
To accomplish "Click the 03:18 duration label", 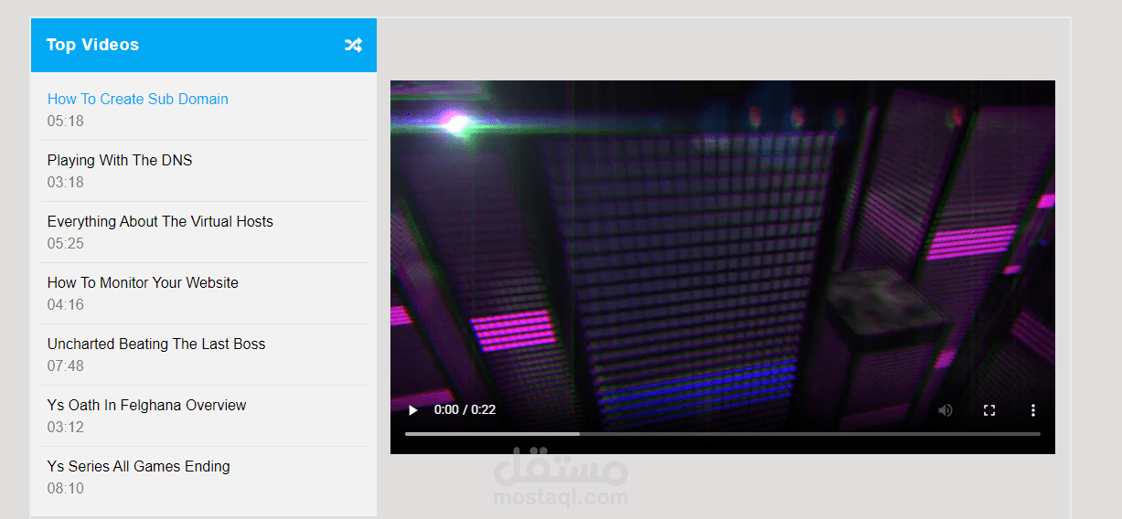I will 66,183.
